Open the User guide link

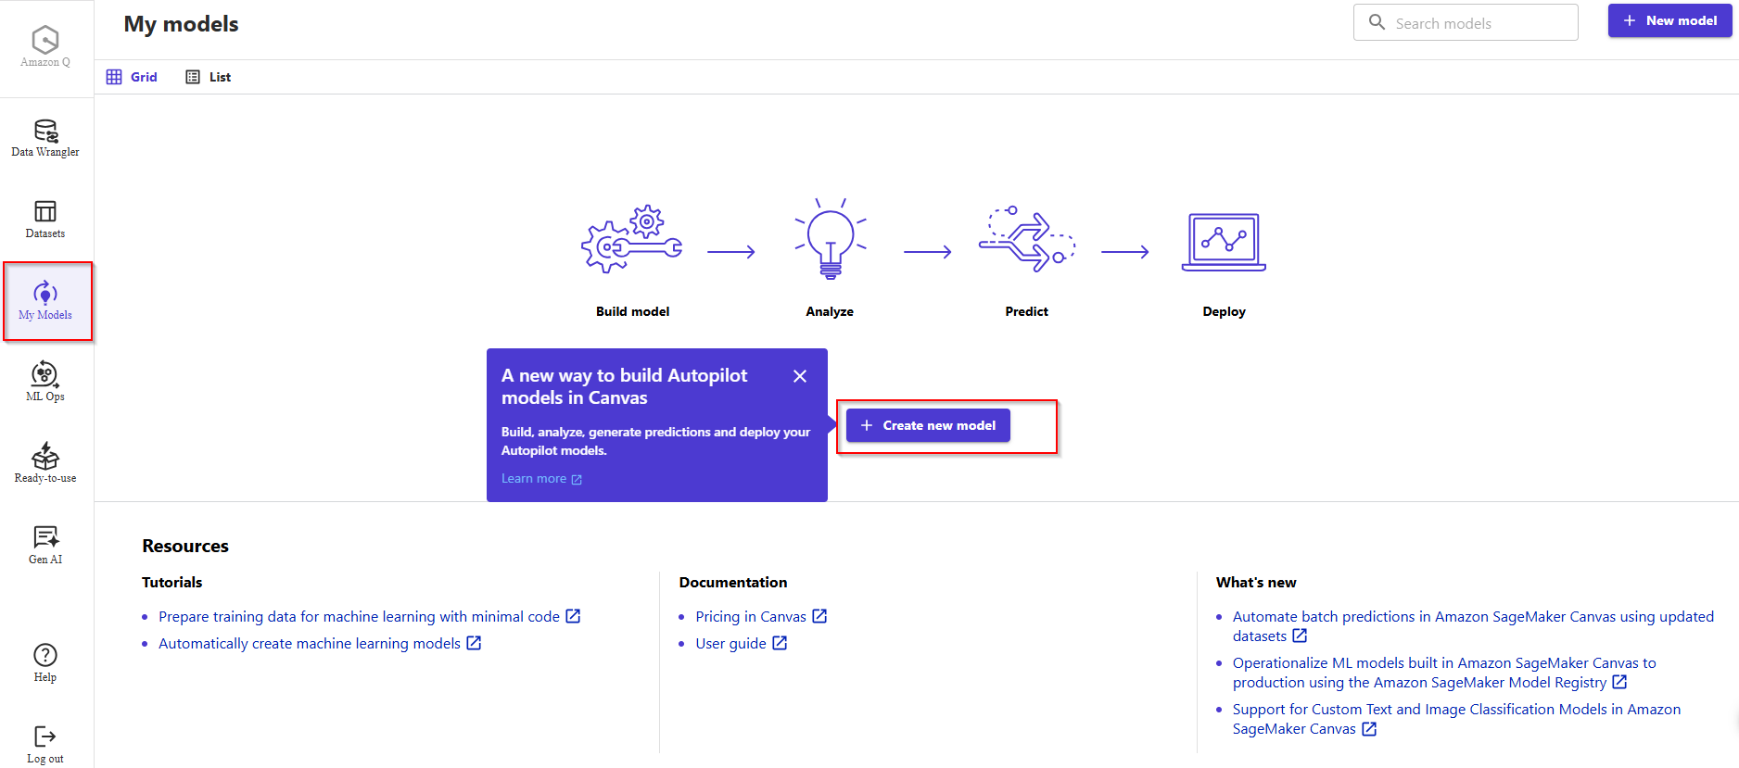741,644
